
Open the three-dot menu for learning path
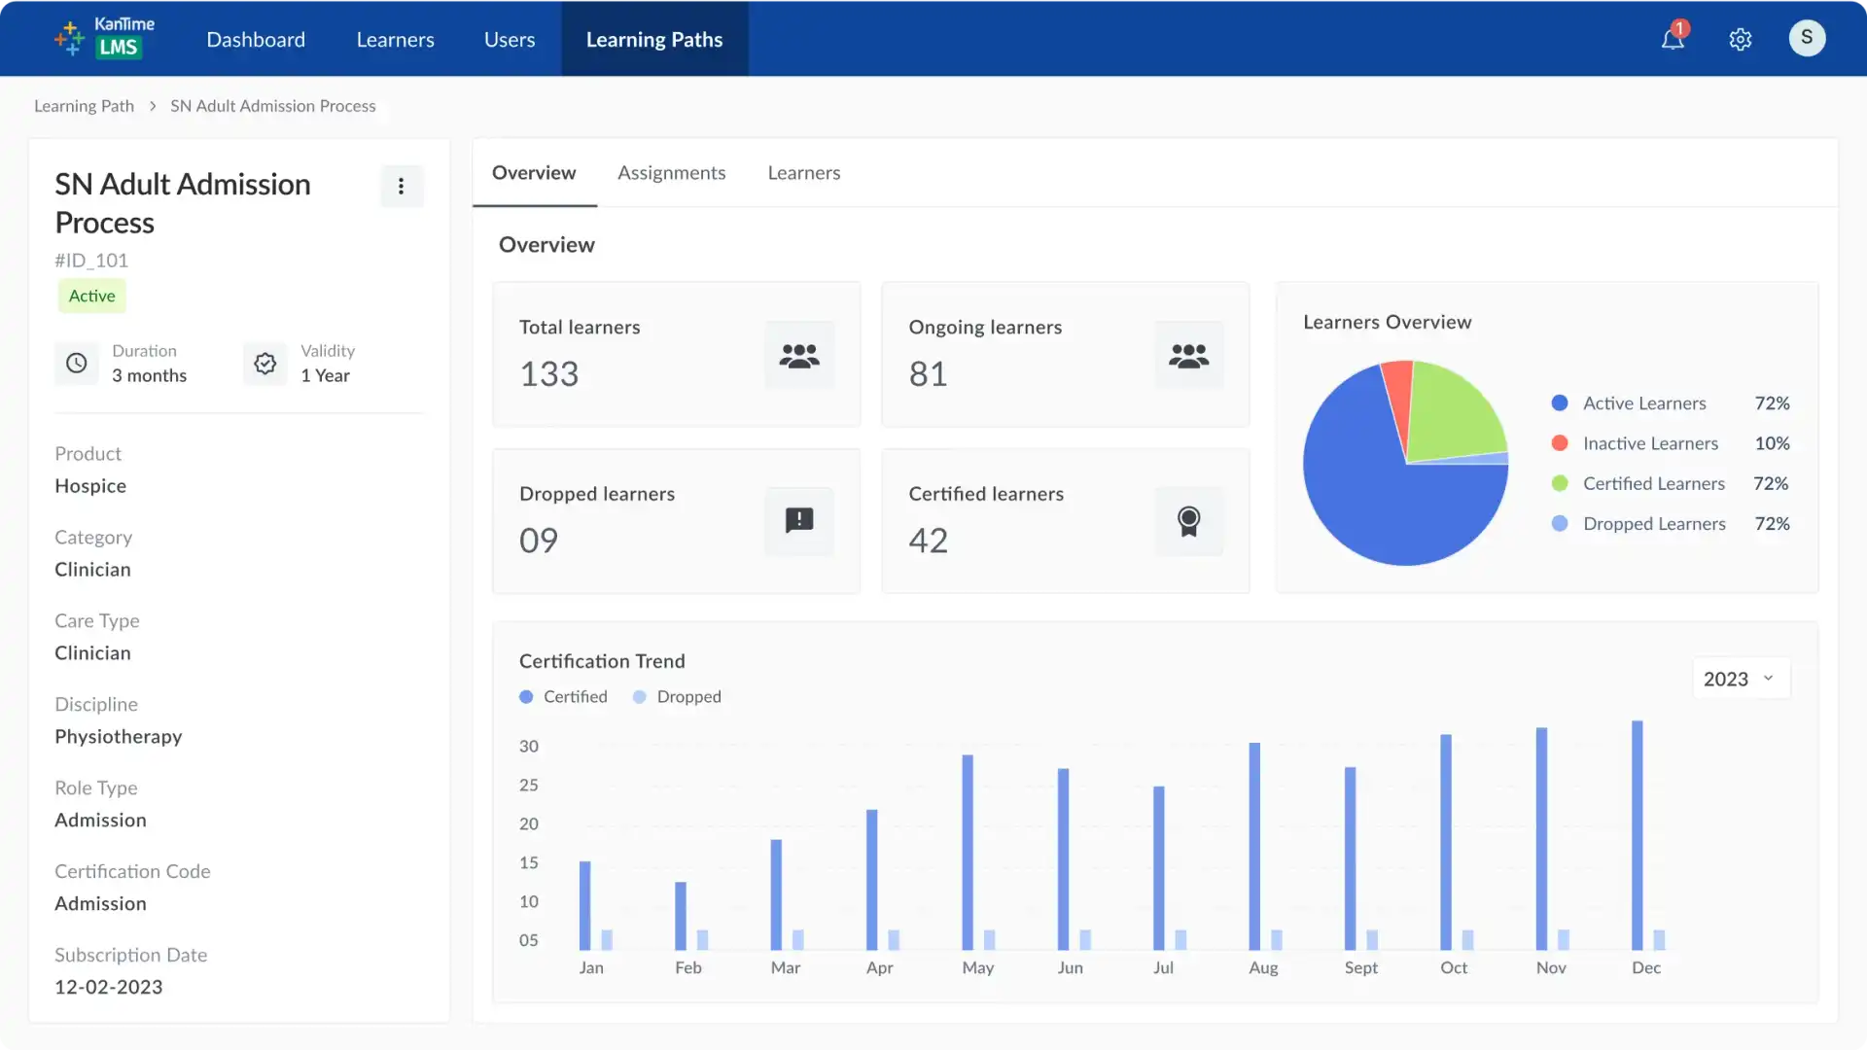pyautogui.click(x=401, y=186)
